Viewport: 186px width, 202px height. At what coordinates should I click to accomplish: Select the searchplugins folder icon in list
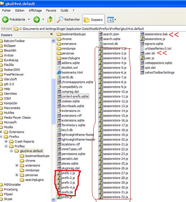pos(59,58)
